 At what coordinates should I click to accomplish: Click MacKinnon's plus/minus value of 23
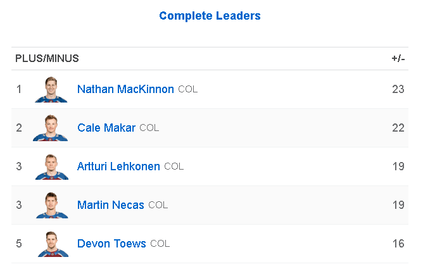(398, 89)
